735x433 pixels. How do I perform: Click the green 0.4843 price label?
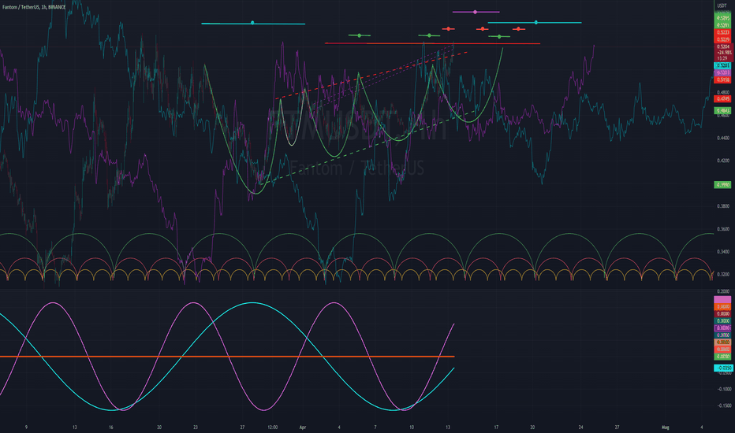pos(722,110)
